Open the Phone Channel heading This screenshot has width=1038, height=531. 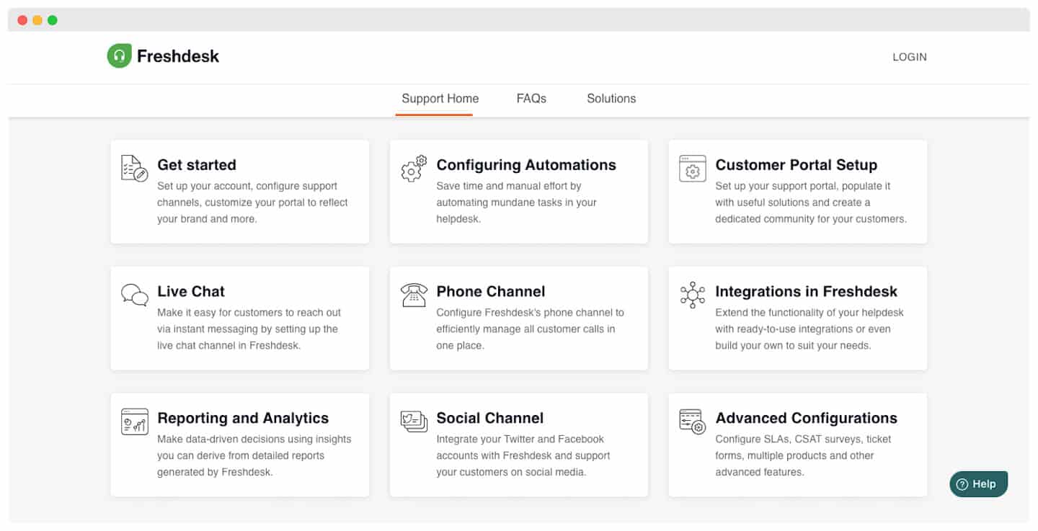[491, 292]
